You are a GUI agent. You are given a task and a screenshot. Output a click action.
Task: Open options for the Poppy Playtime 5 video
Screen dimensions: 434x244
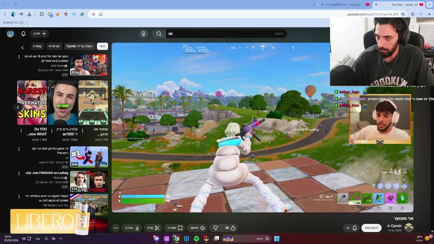click(x=19, y=57)
